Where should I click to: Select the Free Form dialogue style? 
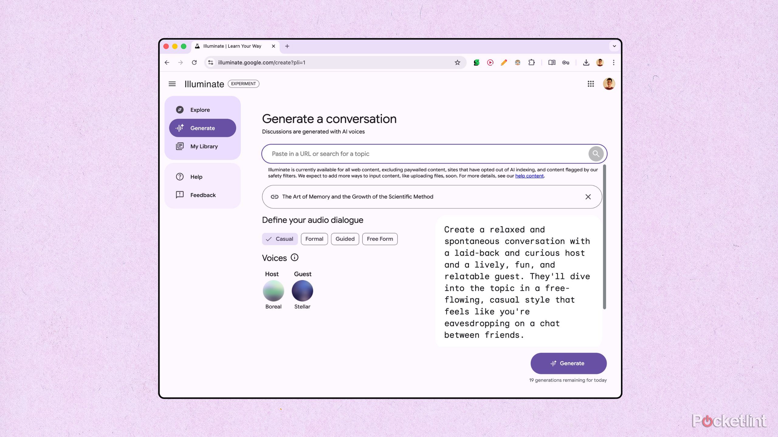coord(380,239)
